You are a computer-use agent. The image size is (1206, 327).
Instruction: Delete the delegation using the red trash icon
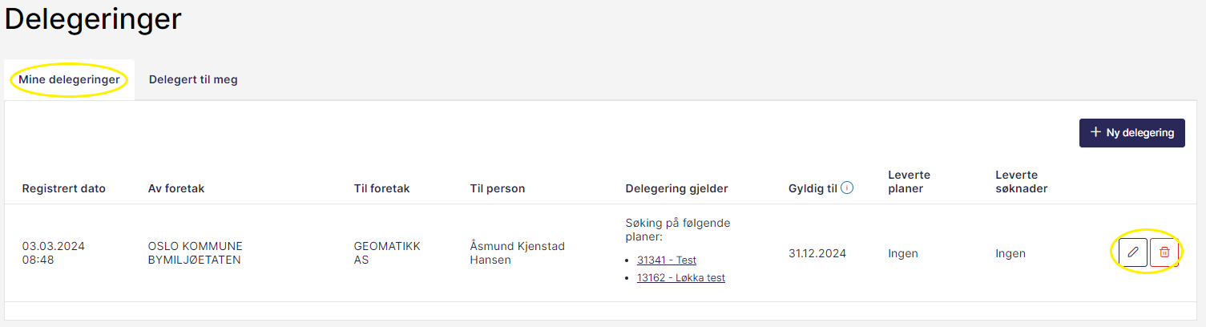point(1164,252)
